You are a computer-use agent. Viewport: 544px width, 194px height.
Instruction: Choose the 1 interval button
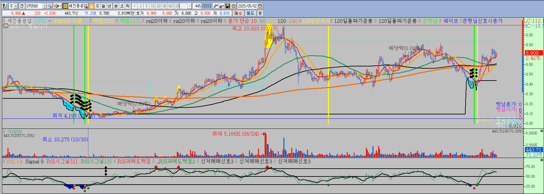click(135, 6)
